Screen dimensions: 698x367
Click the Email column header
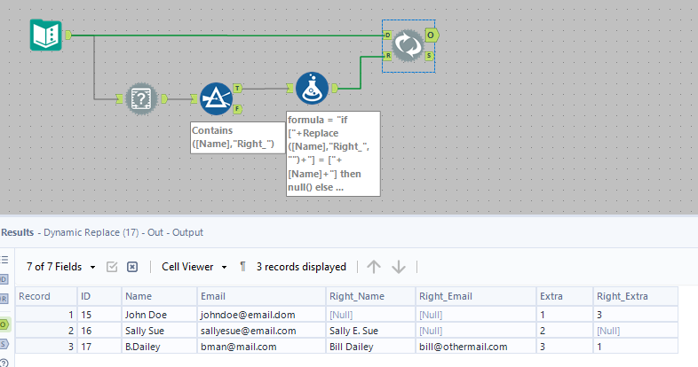click(261, 296)
